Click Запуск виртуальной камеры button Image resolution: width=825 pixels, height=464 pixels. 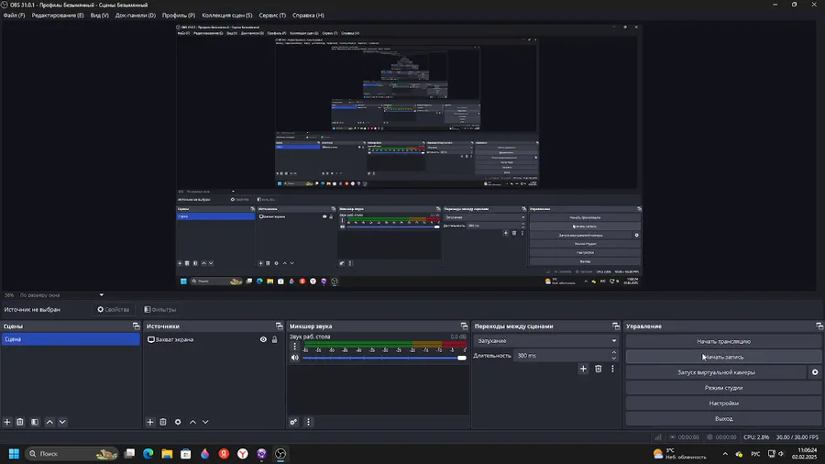point(716,372)
